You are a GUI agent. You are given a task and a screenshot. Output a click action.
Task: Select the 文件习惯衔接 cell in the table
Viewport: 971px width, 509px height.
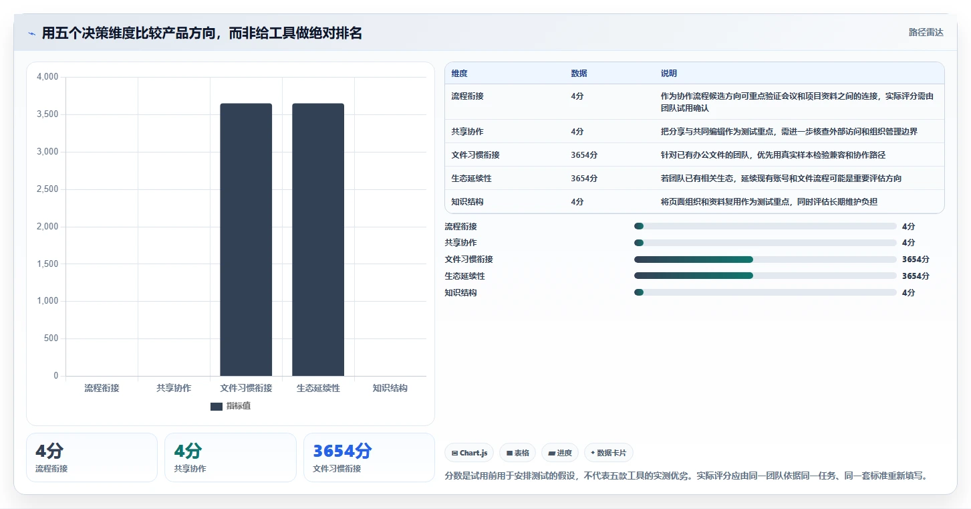tap(475, 155)
